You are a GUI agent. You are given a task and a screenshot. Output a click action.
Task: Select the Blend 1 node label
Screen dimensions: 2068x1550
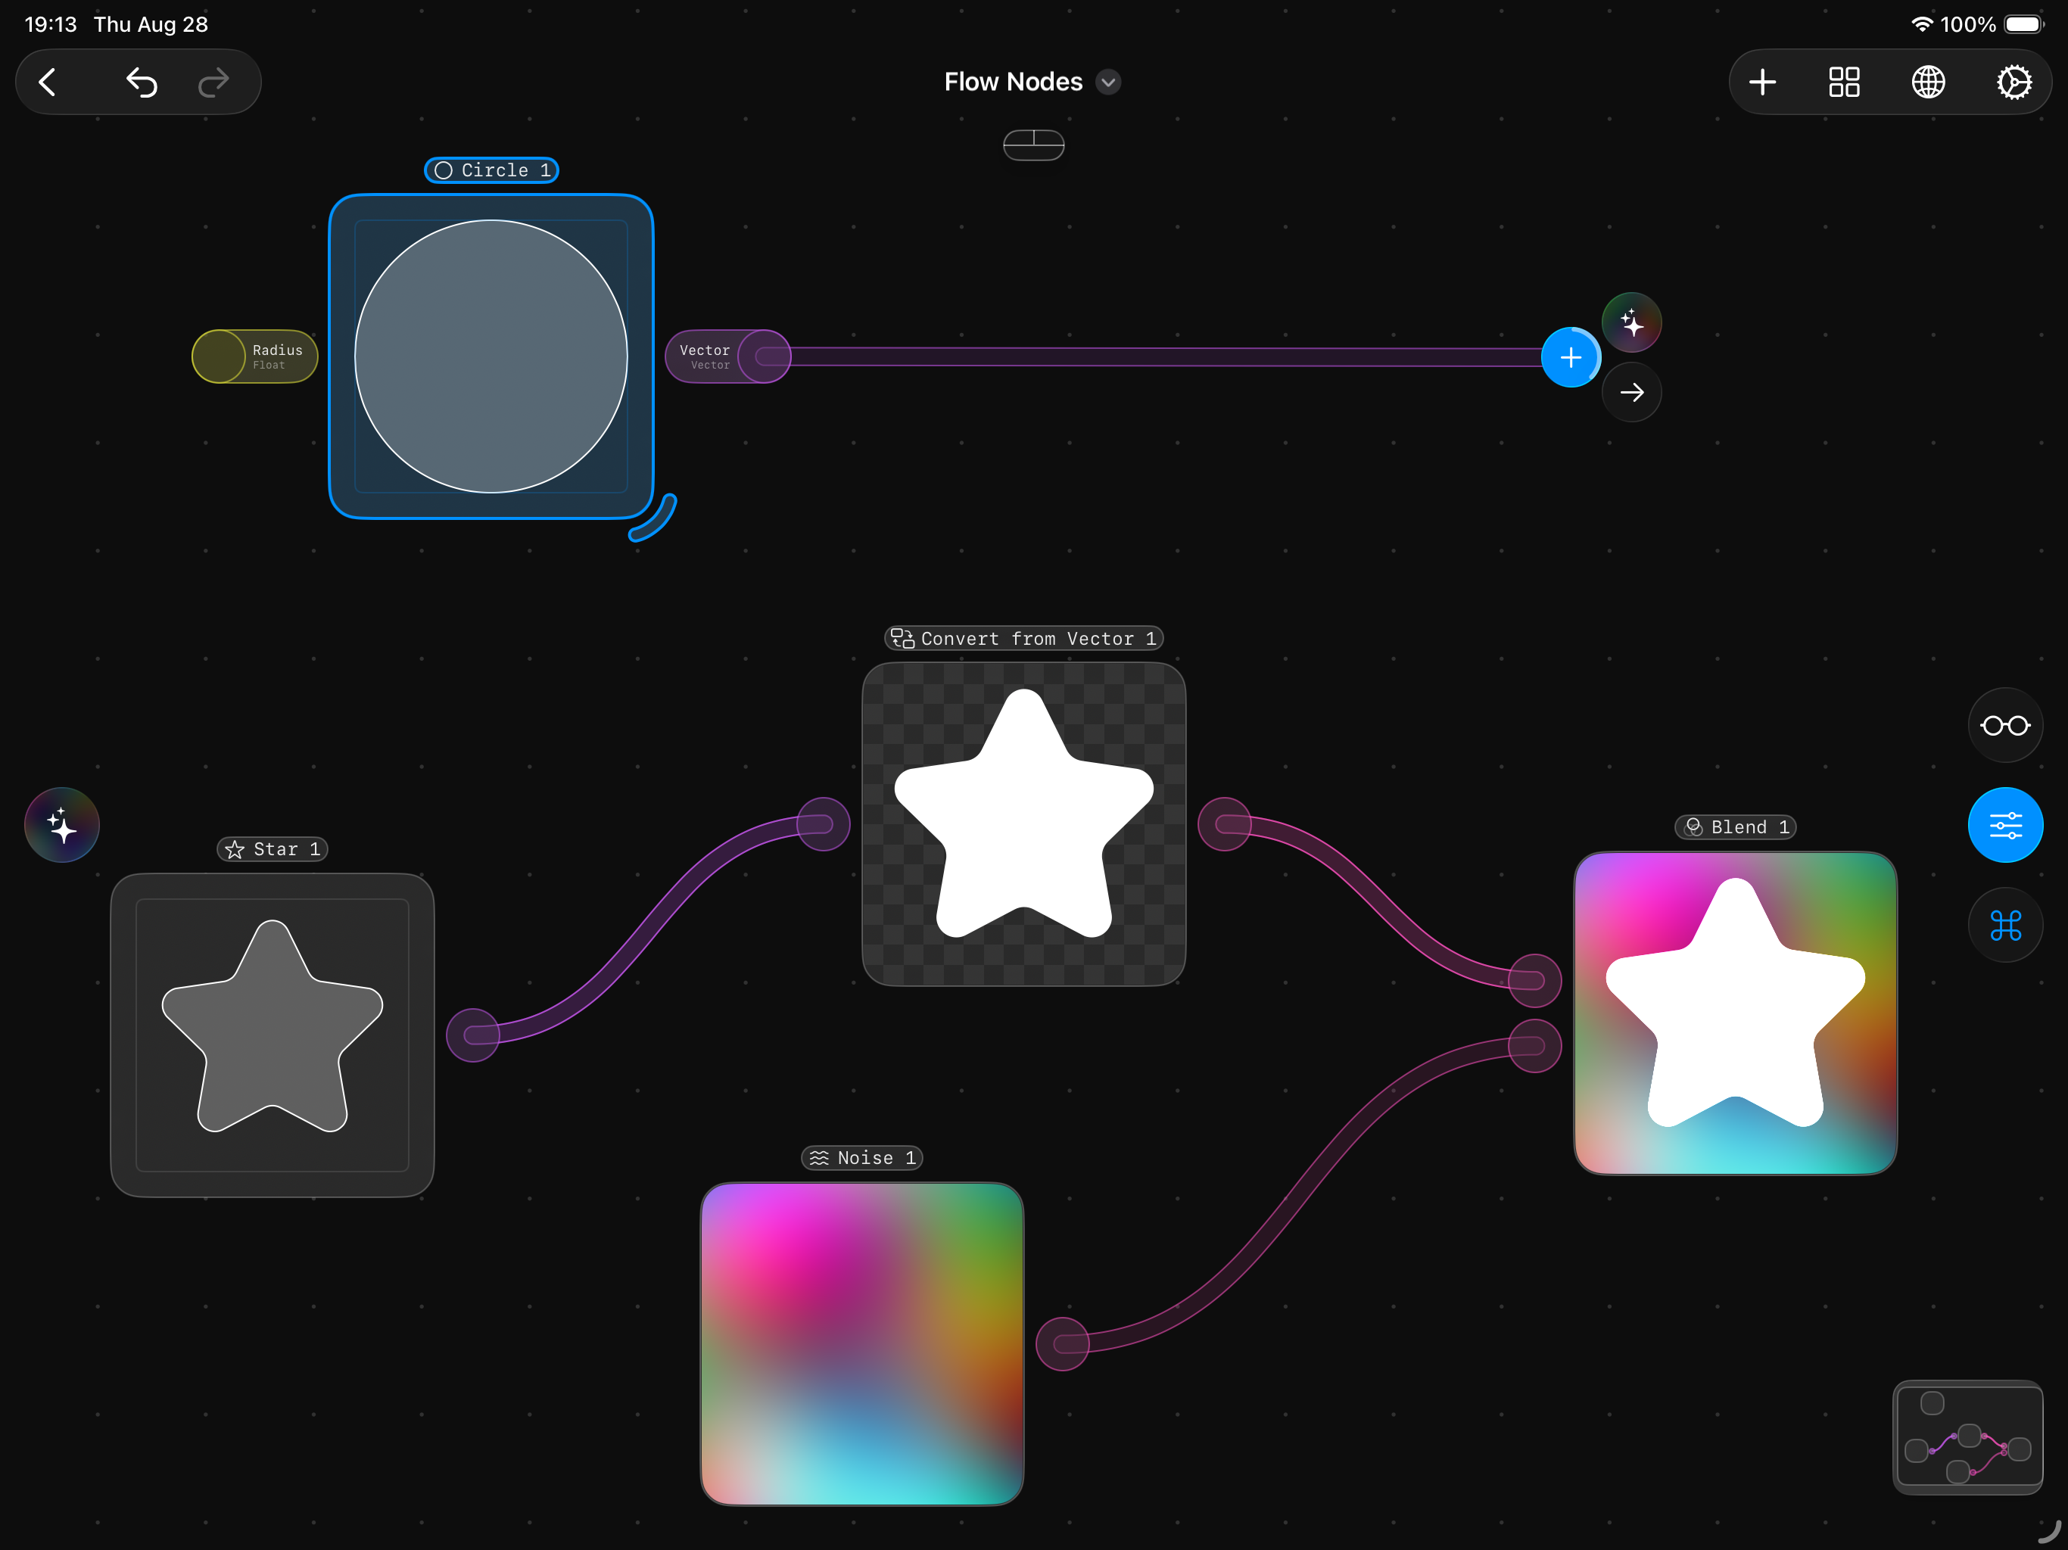1735,827
